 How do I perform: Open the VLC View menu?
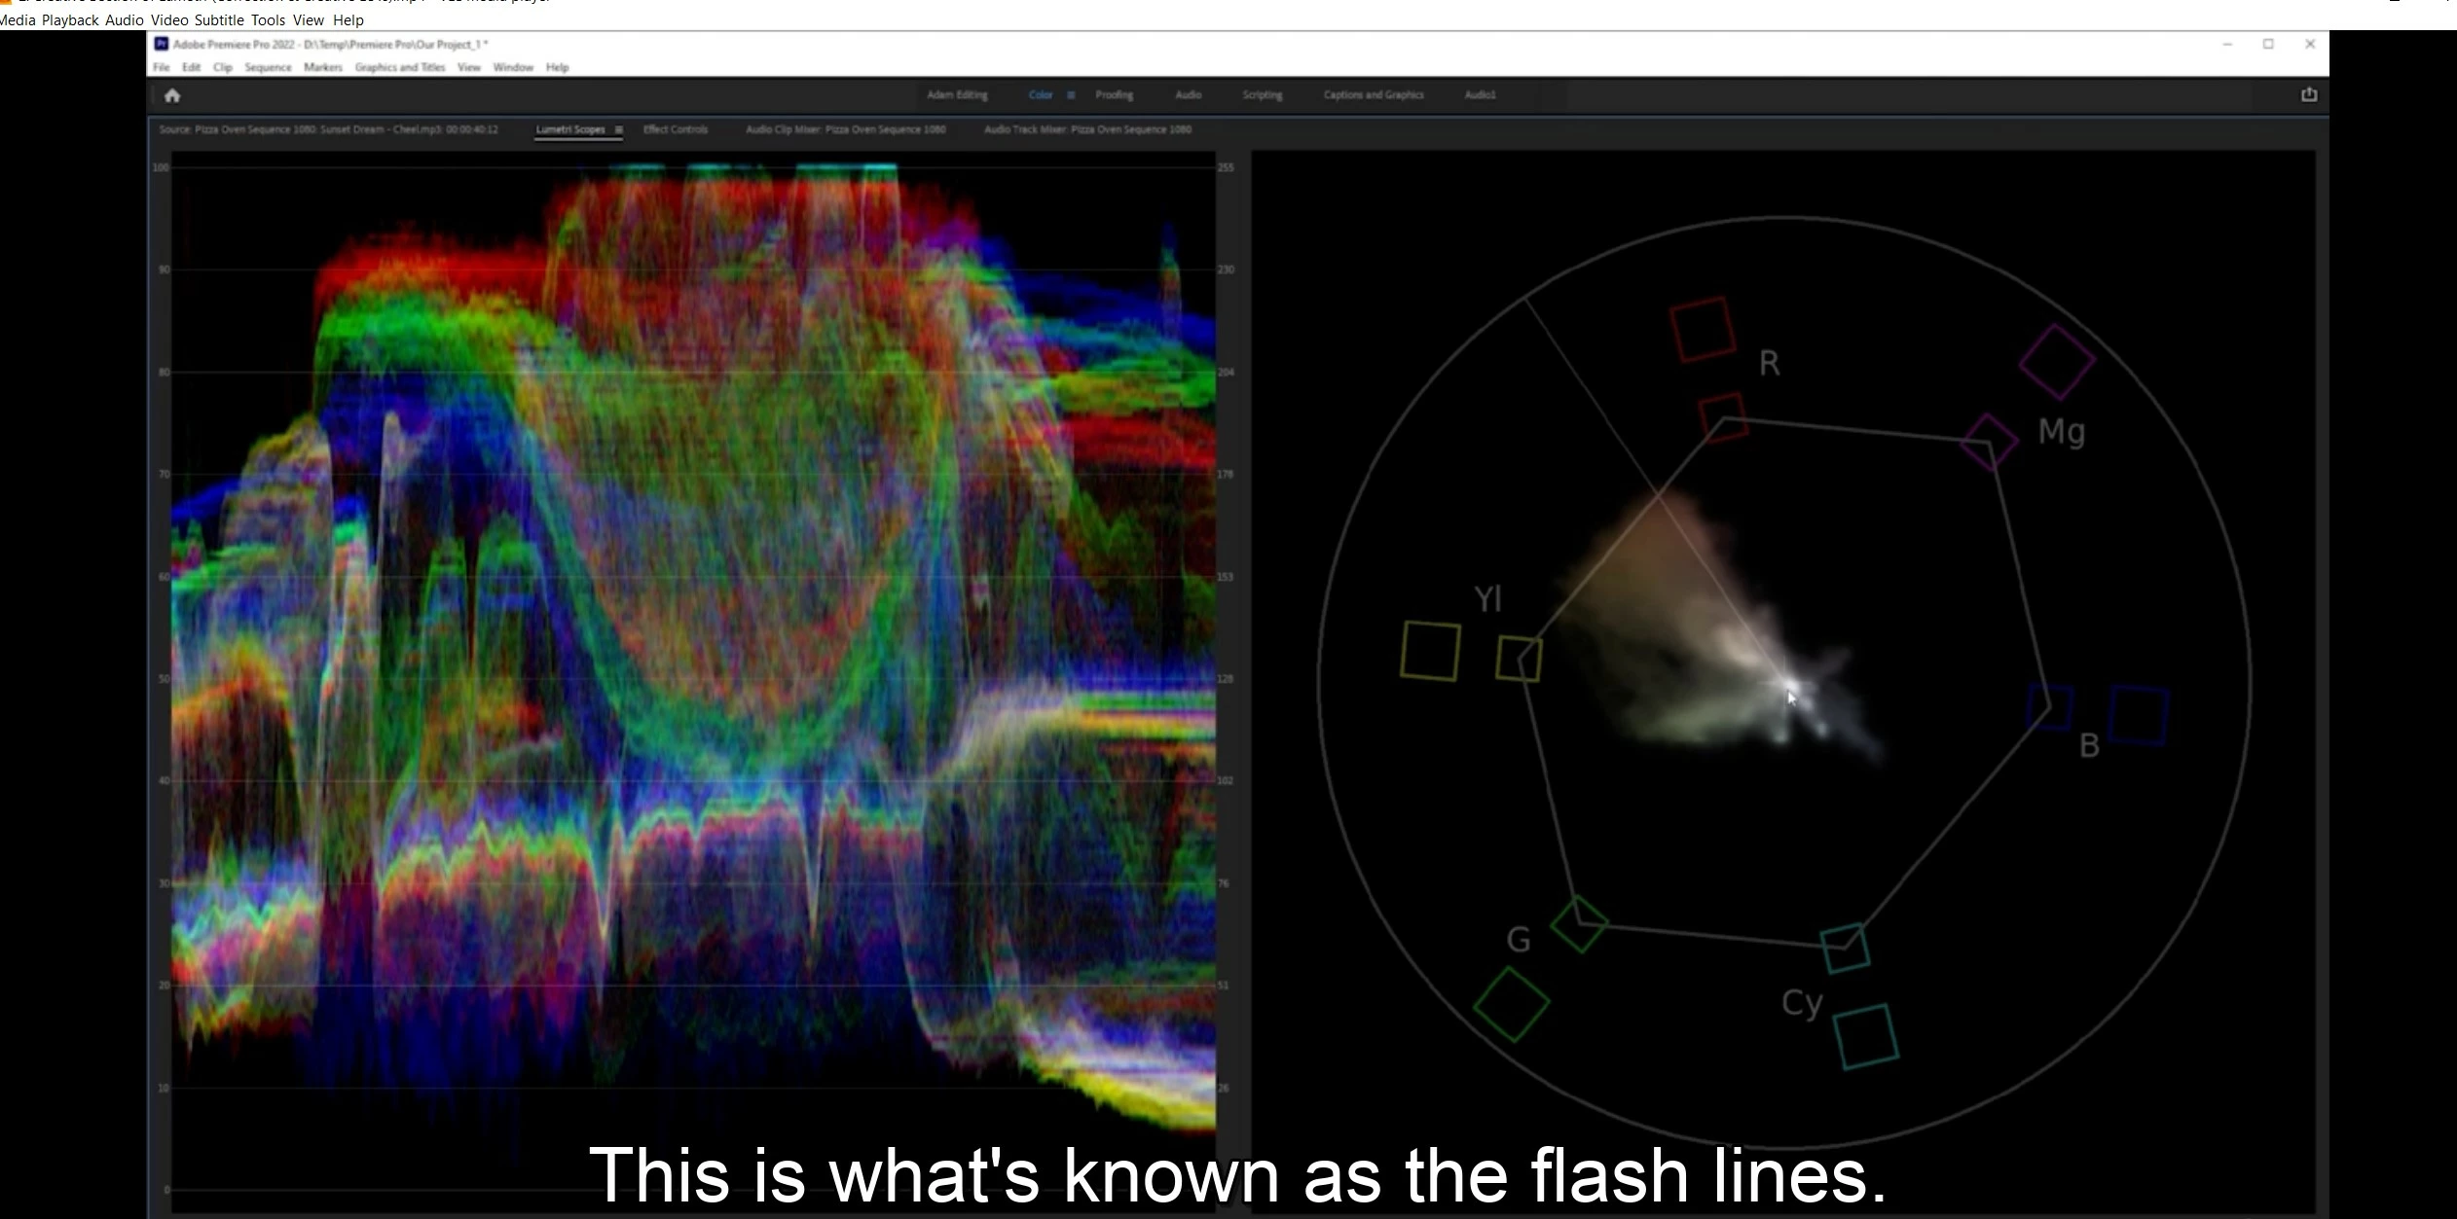tap(308, 20)
